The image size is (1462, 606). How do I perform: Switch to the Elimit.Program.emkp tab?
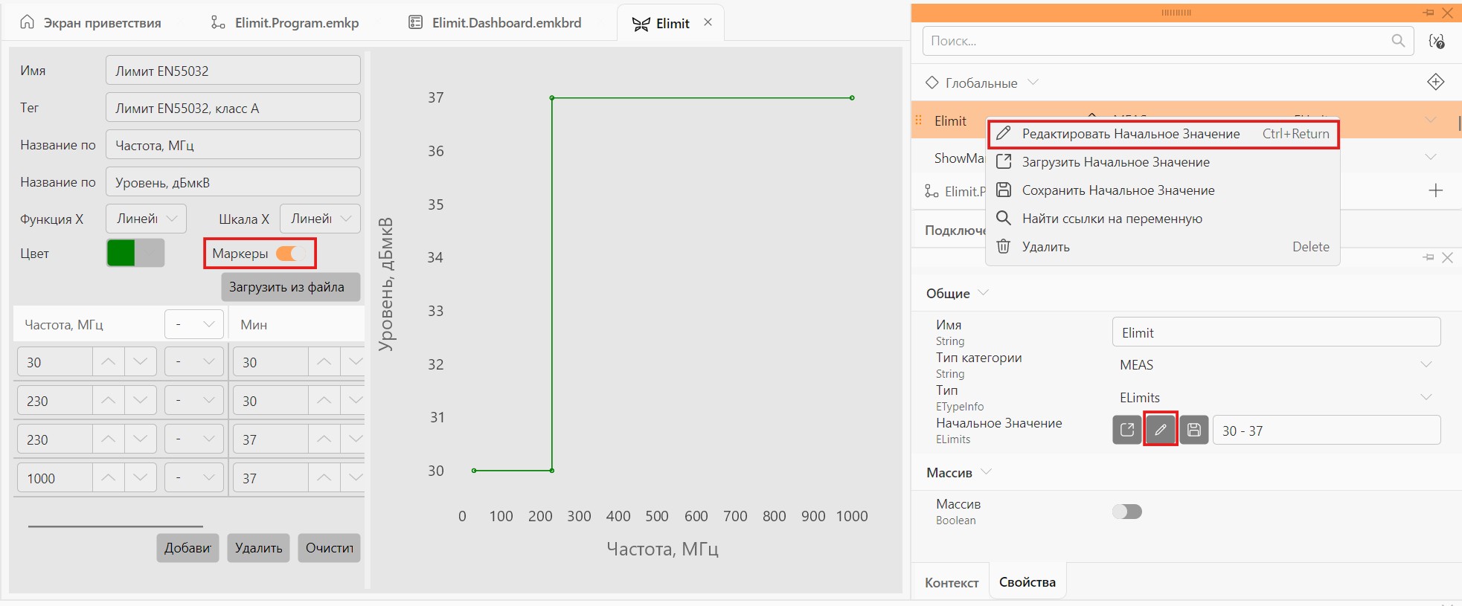point(285,22)
